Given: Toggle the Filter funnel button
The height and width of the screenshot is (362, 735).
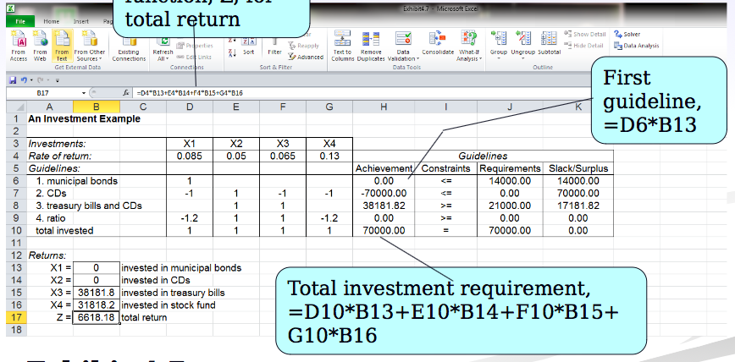Looking at the screenshot, I should 274,46.
